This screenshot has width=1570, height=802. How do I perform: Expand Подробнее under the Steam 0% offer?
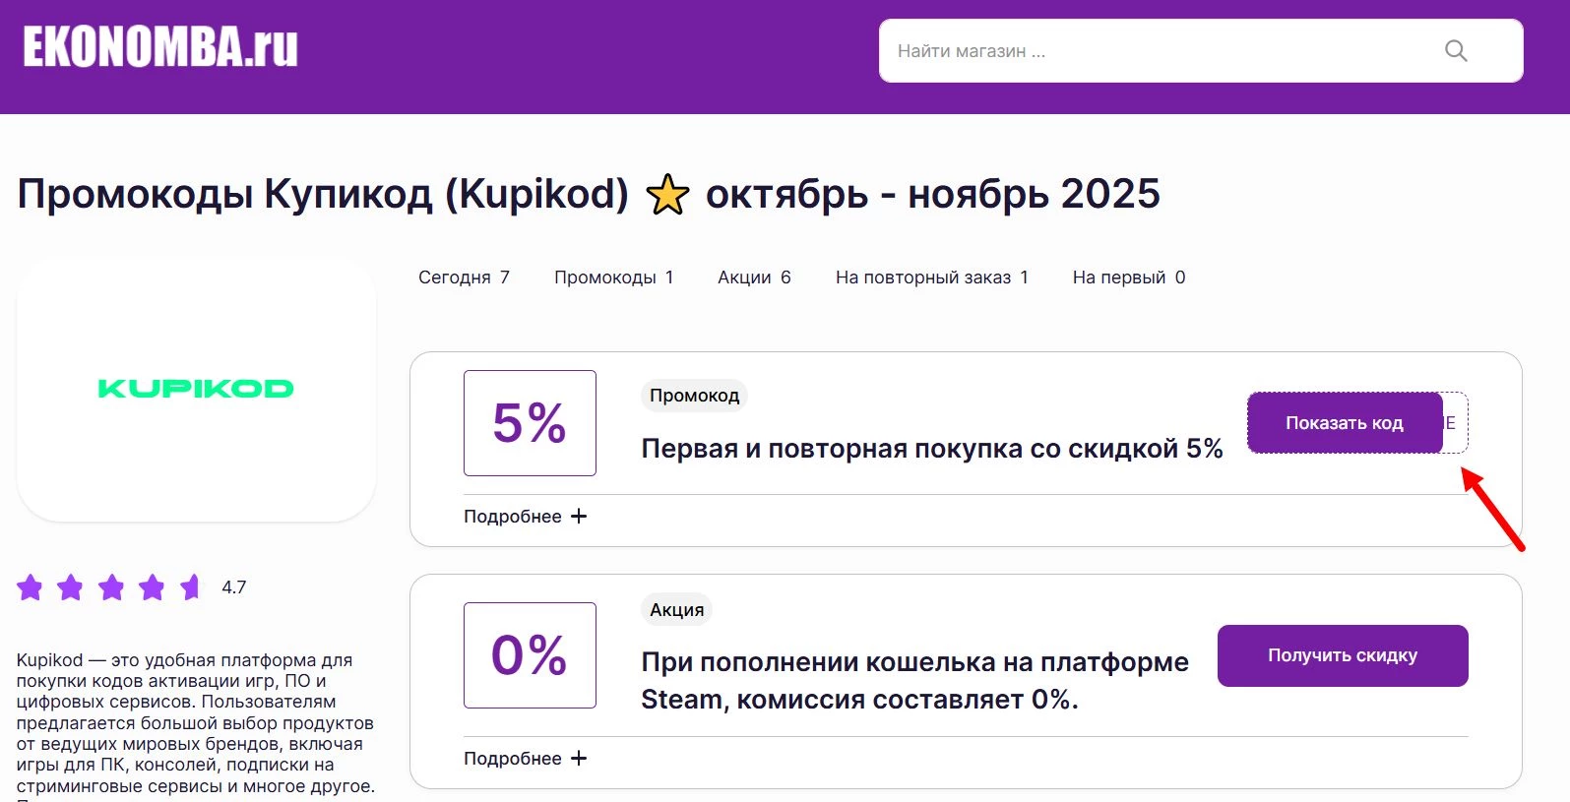coord(525,759)
